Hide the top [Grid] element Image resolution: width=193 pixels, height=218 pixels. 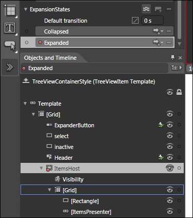[x=170, y=114]
